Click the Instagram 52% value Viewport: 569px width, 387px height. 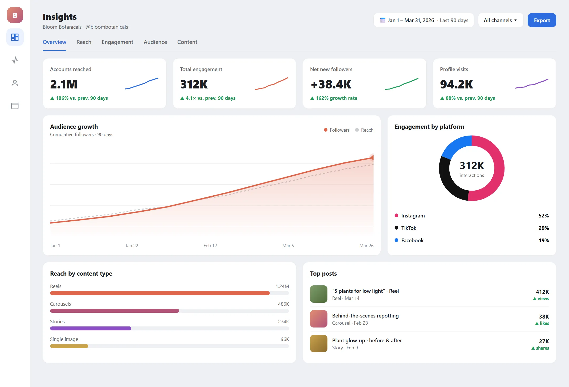pos(544,216)
